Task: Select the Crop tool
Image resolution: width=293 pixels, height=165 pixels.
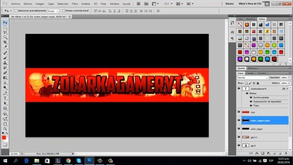Action: tap(5, 42)
